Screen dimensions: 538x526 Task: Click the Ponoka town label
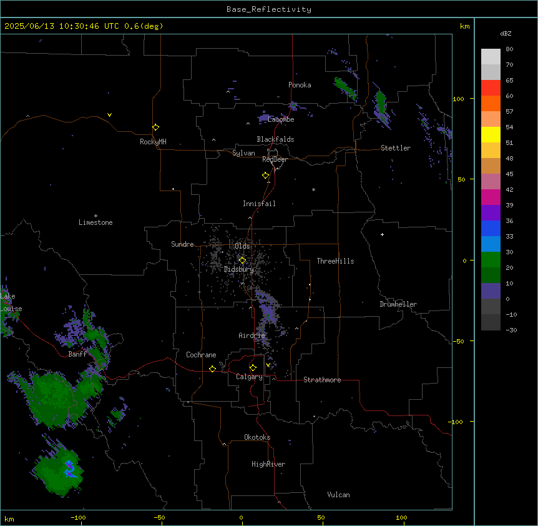tap(300, 85)
